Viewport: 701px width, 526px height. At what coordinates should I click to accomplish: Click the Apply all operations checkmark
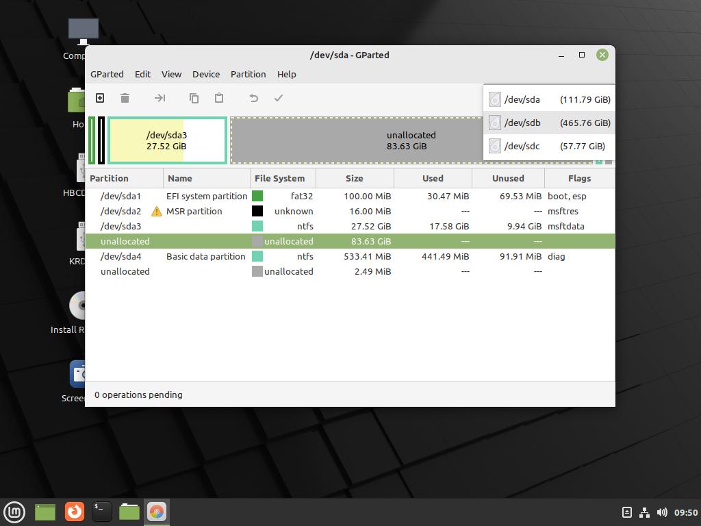point(279,98)
